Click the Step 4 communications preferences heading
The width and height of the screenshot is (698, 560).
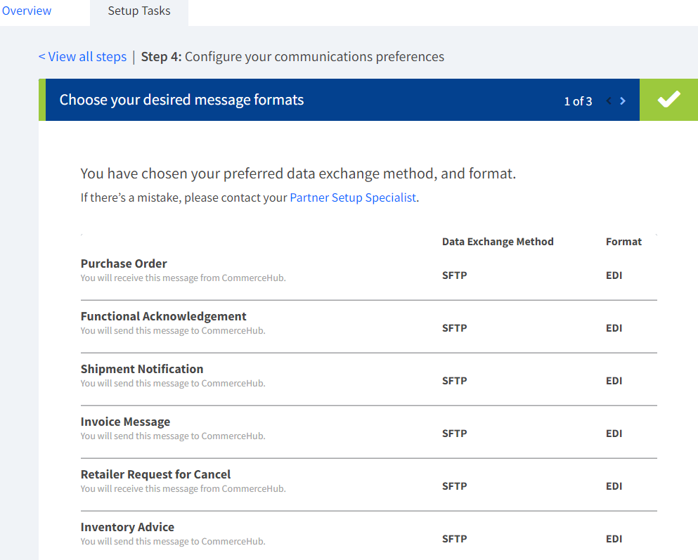pyautogui.click(x=292, y=57)
